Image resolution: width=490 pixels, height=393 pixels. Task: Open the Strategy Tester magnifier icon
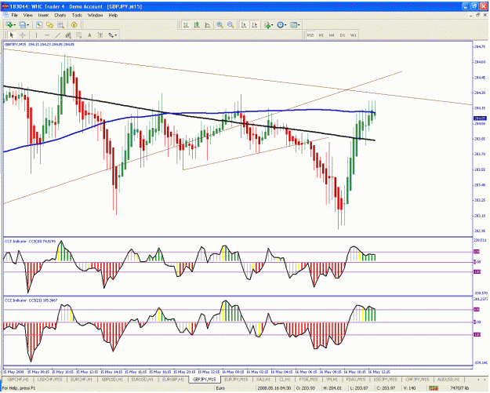tap(60, 24)
